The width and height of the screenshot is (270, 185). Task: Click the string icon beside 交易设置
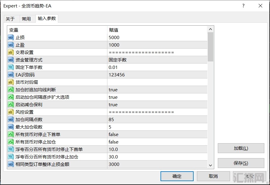click(x=11, y=53)
